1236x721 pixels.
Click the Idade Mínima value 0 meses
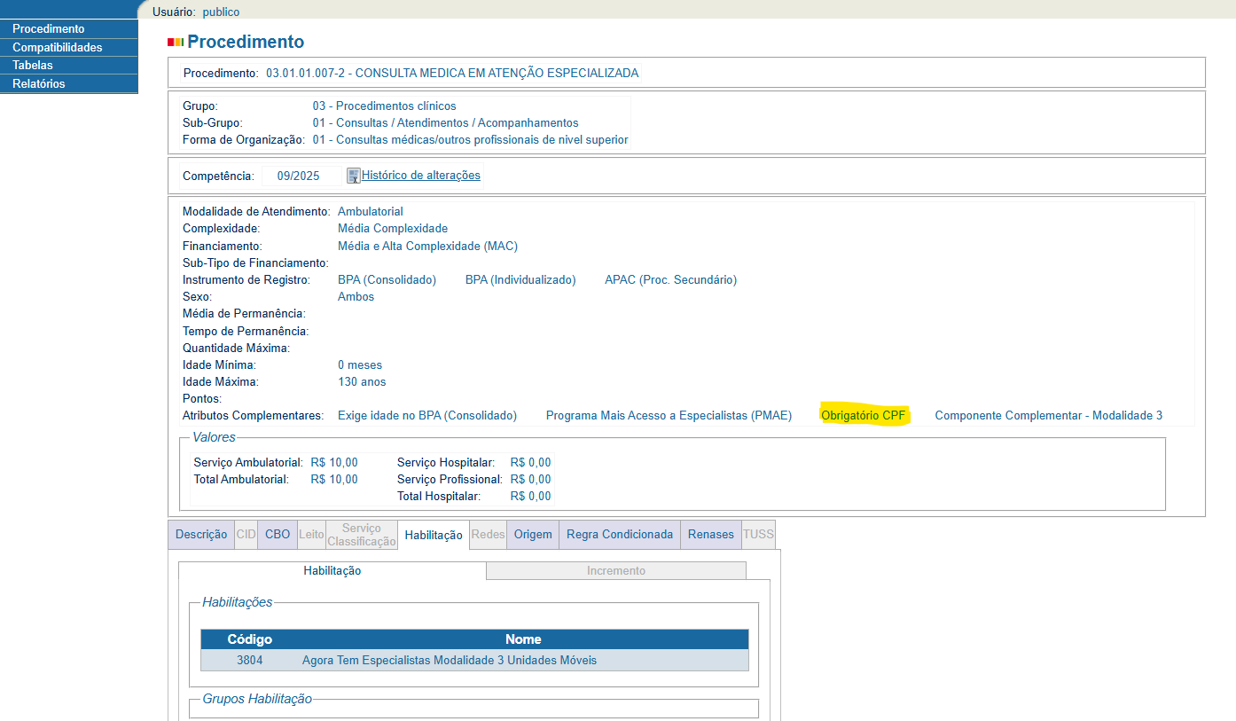(x=360, y=365)
